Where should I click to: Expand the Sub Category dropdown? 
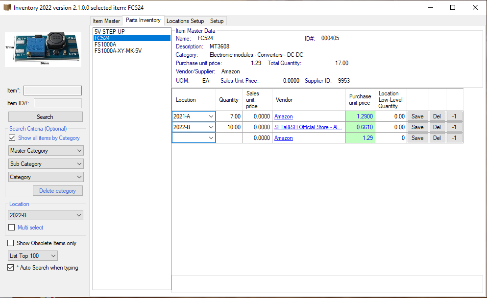pyautogui.click(x=46, y=164)
